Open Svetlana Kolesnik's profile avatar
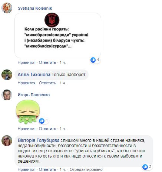Viewport: 162px width, 172px height. pyautogui.click(x=7, y=8)
